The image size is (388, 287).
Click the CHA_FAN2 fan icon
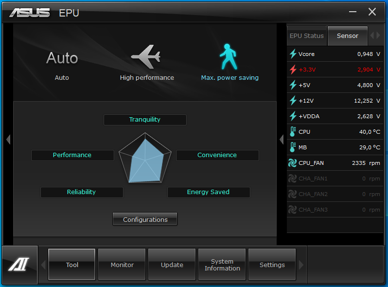tap(293, 194)
